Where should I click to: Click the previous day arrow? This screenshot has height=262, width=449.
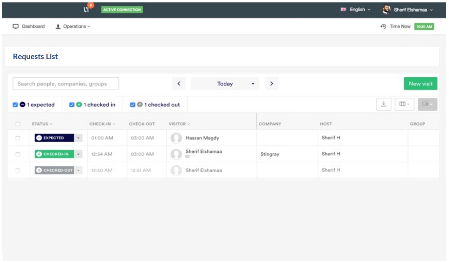click(178, 84)
